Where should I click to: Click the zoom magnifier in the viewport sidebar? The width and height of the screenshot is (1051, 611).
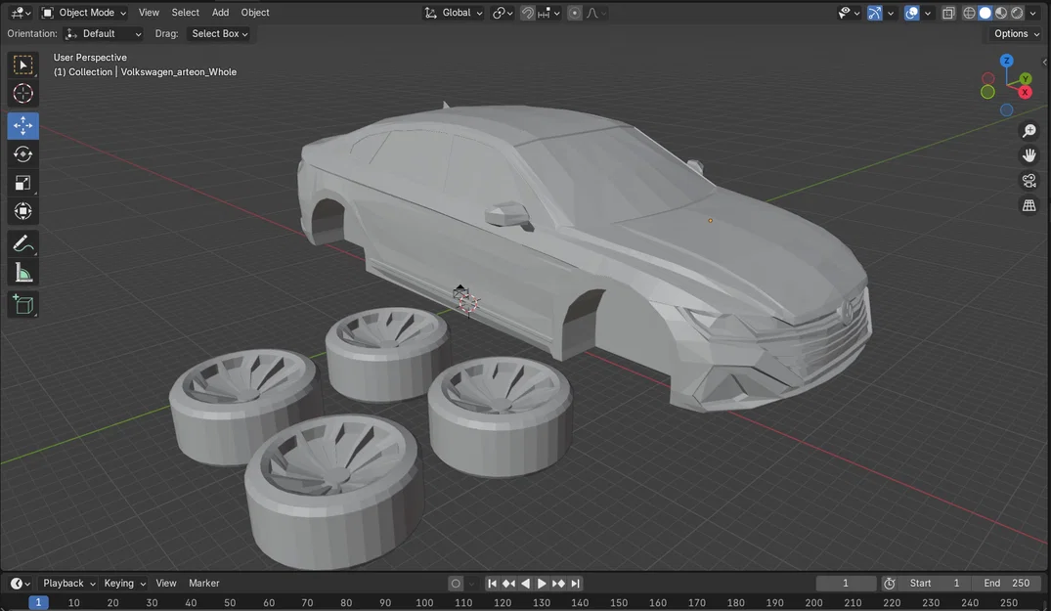pos(1029,130)
